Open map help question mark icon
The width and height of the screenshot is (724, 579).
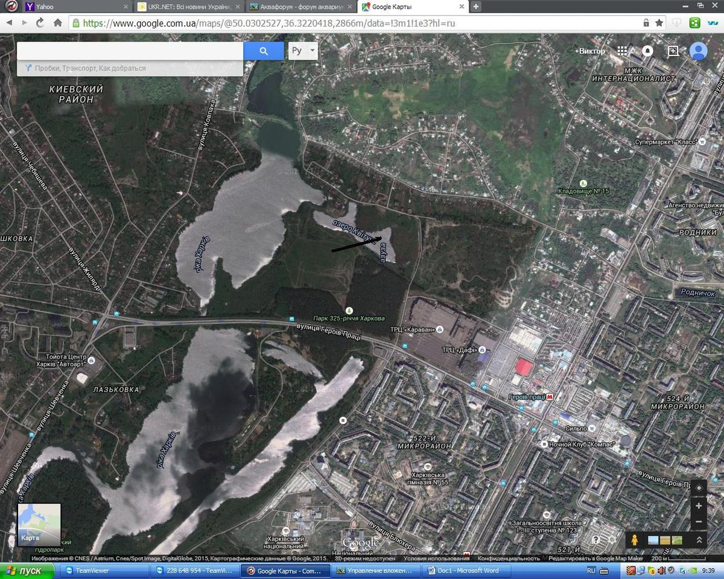point(596,540)
